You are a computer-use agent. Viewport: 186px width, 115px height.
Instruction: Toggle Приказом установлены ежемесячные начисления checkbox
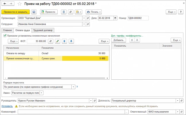5,35
